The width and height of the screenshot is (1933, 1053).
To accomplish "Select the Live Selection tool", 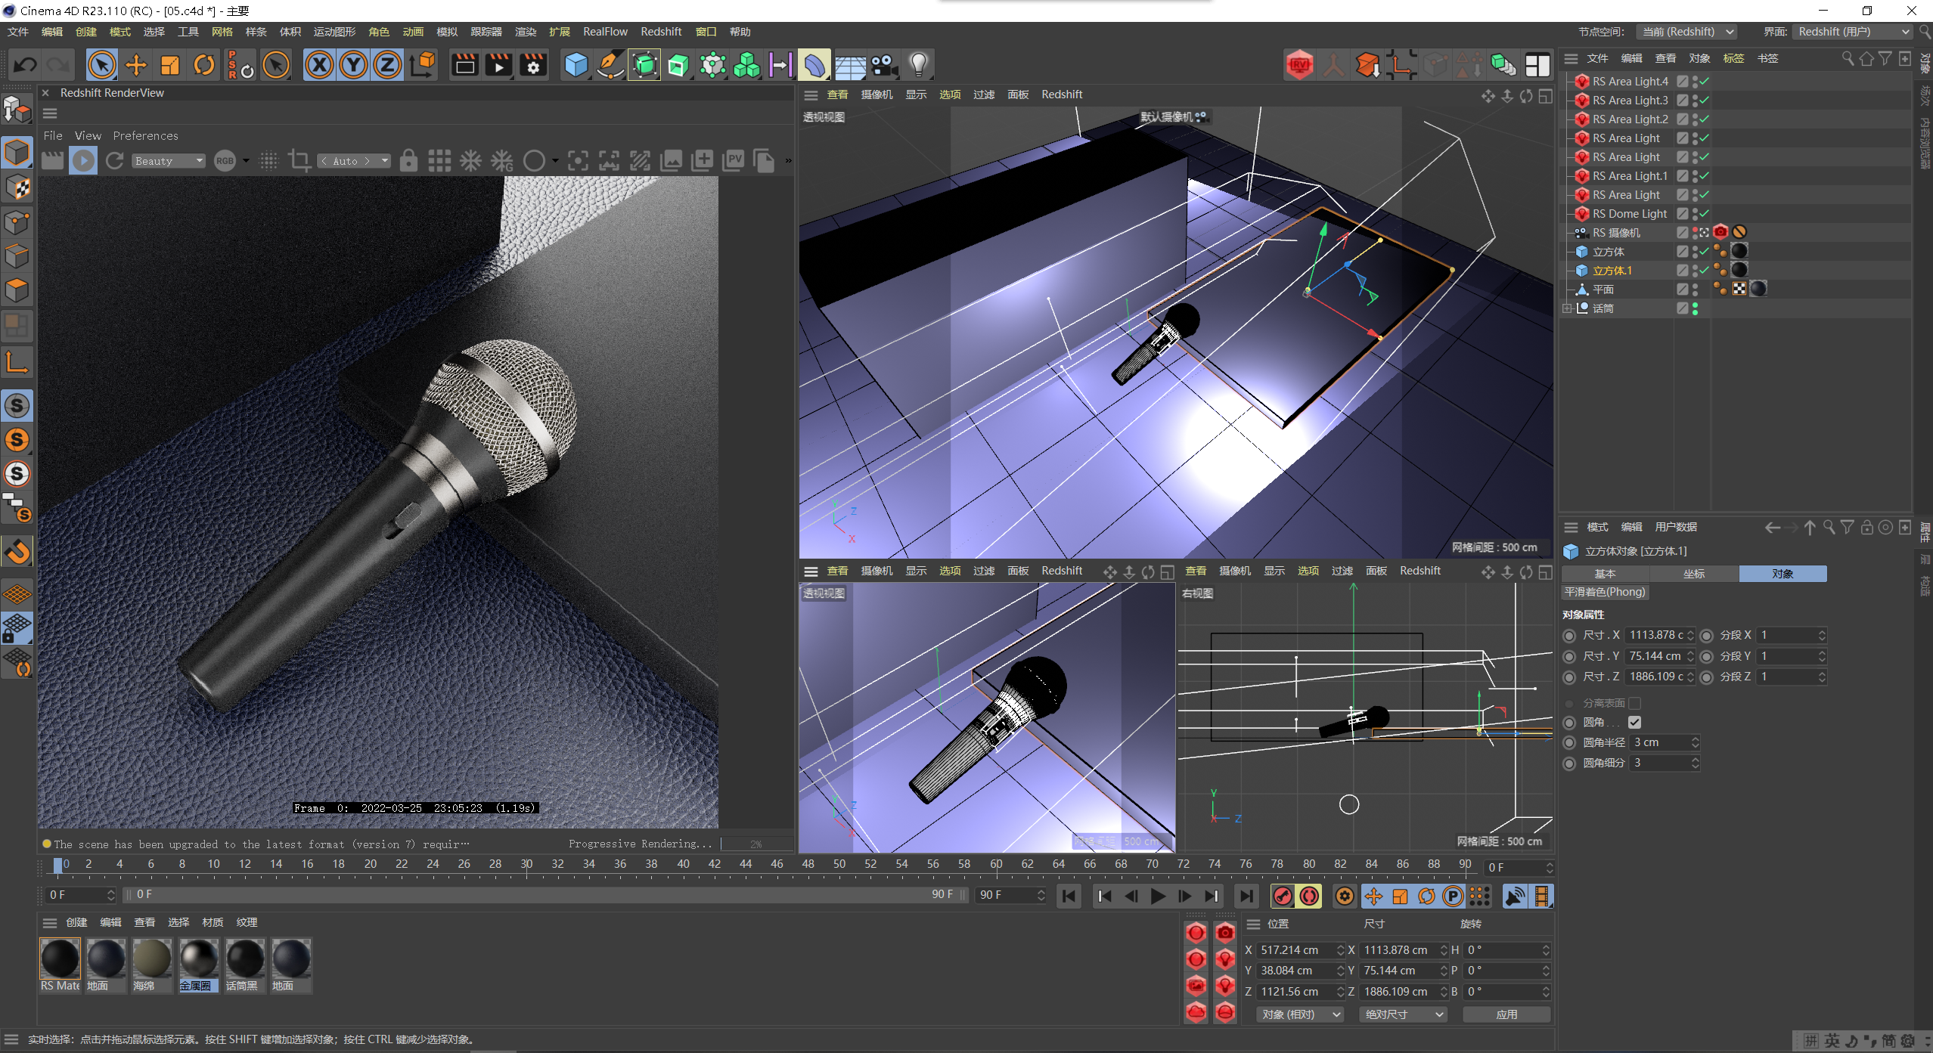I will pyautogui.click(x=102, y=64).
